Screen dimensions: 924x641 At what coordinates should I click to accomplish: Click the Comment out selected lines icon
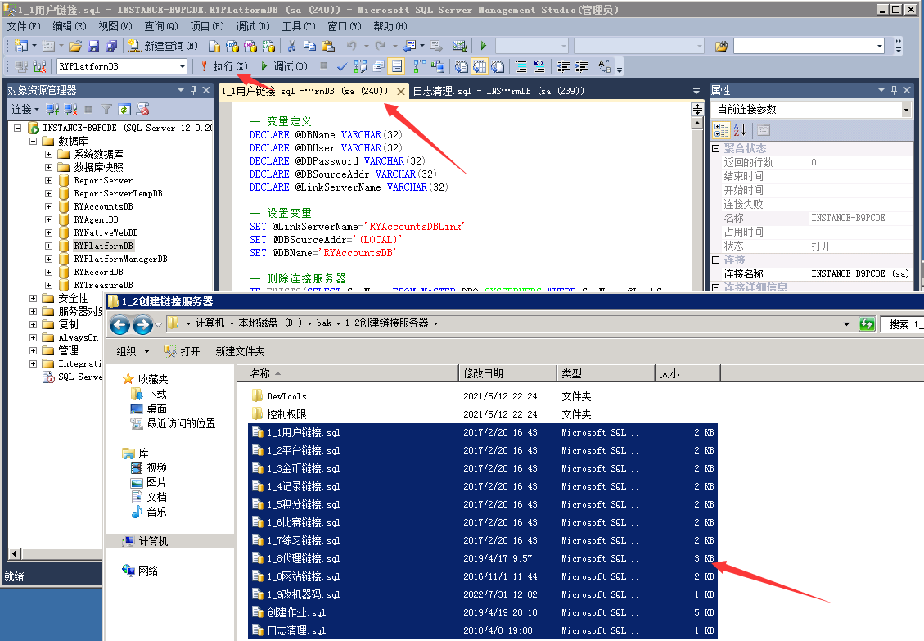coord(521,66)
